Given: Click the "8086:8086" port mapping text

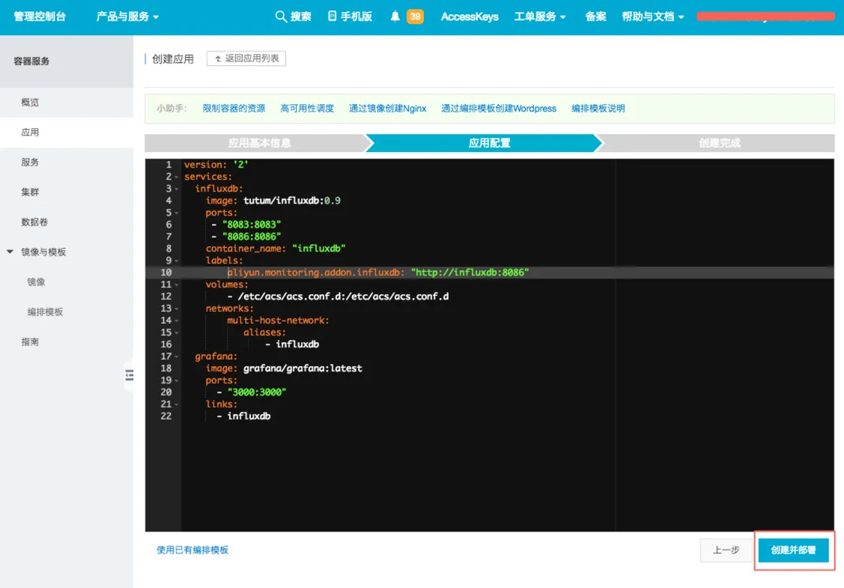Looking at the screenshot, I should pos(252,237).
